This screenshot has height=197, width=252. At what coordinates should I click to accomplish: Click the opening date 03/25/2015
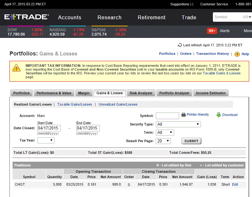(75, 184)
